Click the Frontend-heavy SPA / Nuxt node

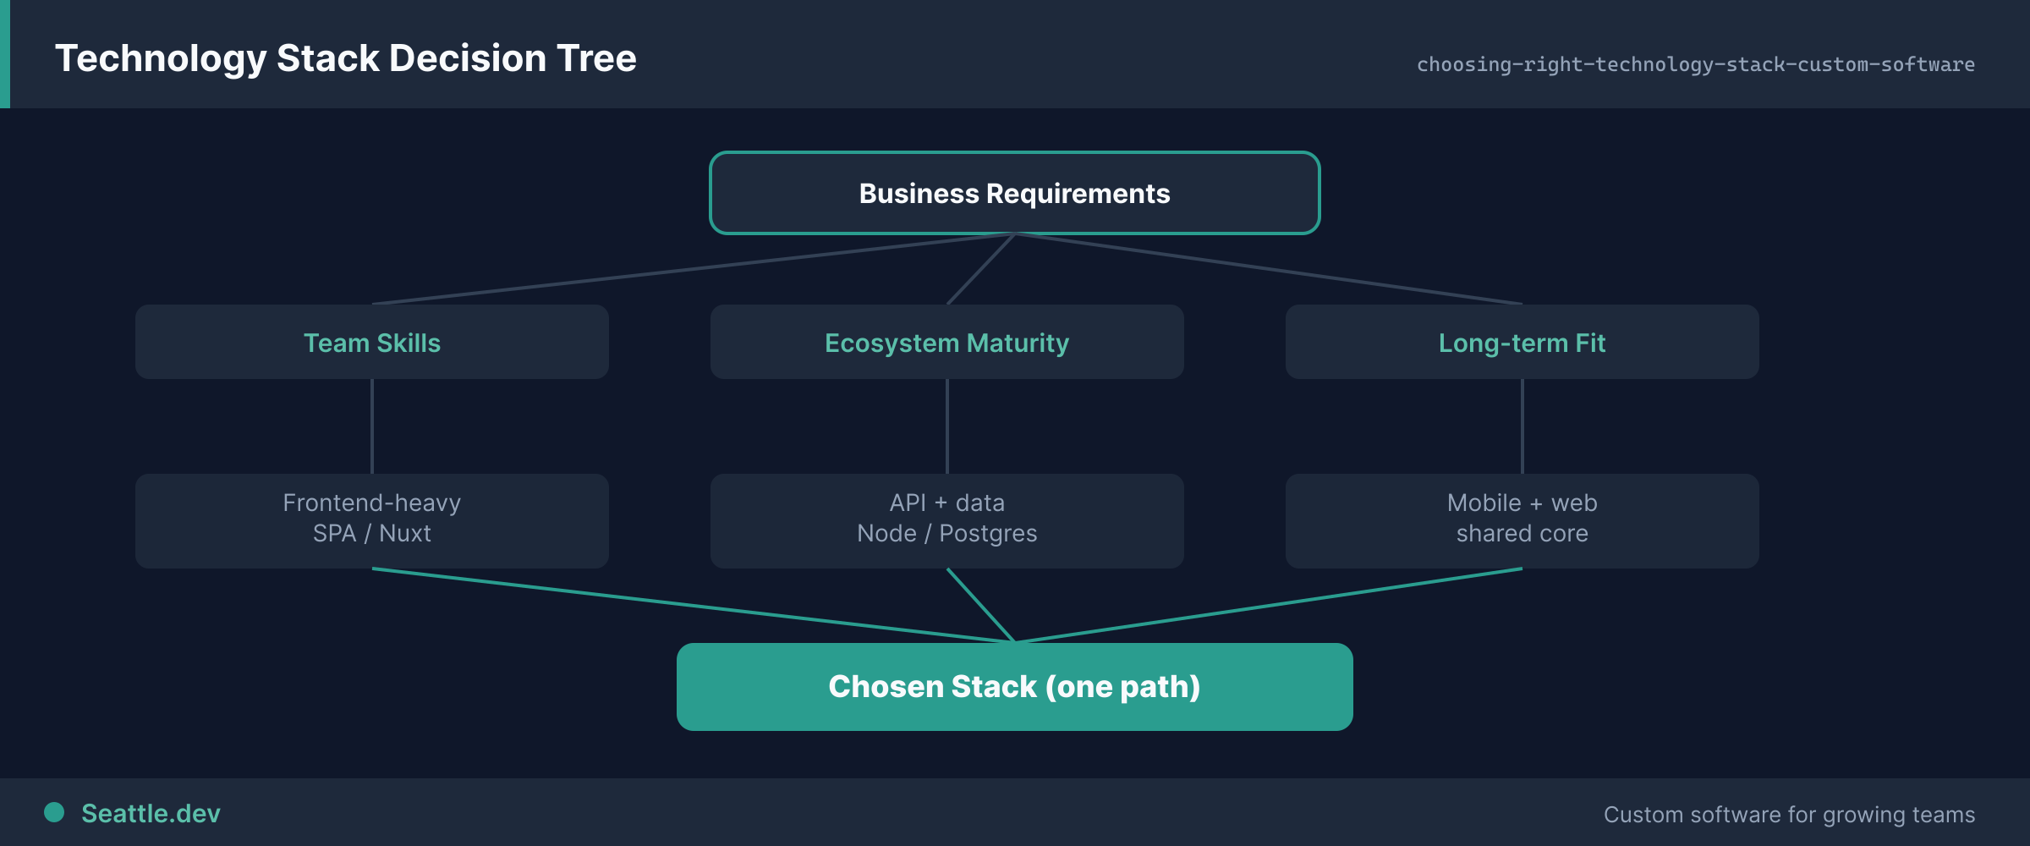point(372,521)
